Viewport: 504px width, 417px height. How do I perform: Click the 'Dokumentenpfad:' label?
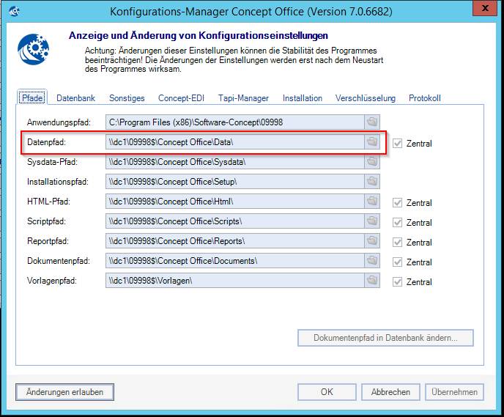(x=59, y=261)
